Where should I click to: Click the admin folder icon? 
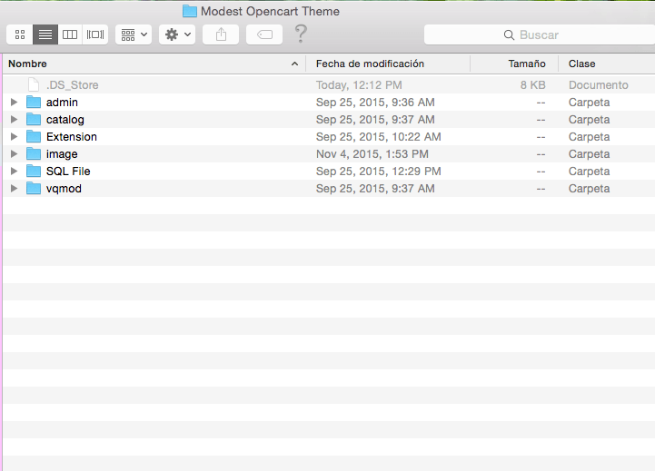[x=34, y=103]
